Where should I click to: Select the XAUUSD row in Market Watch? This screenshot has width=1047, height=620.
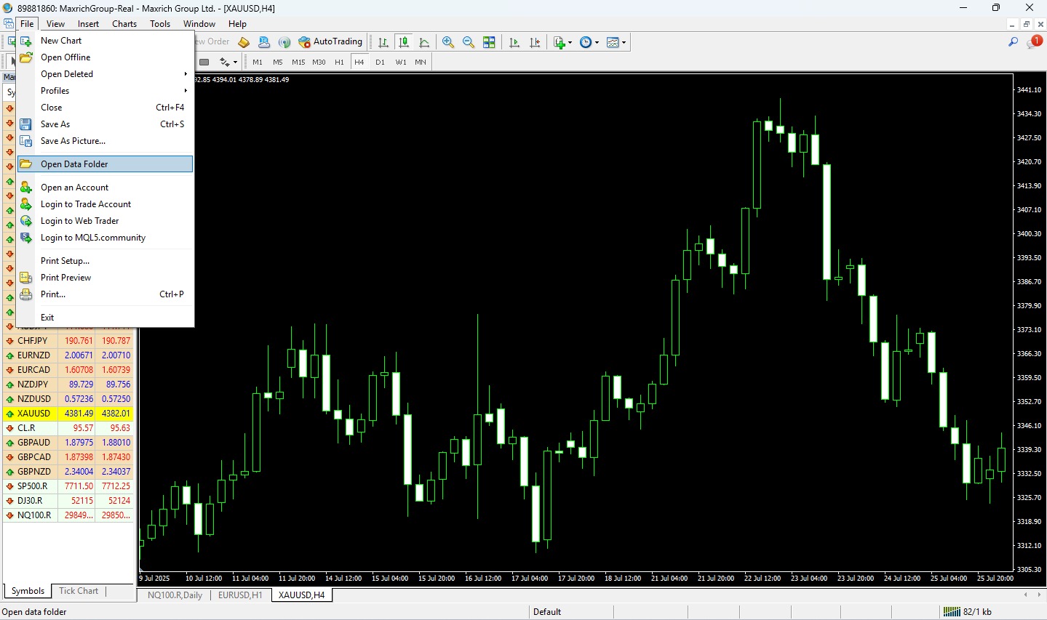pos(68,414)
